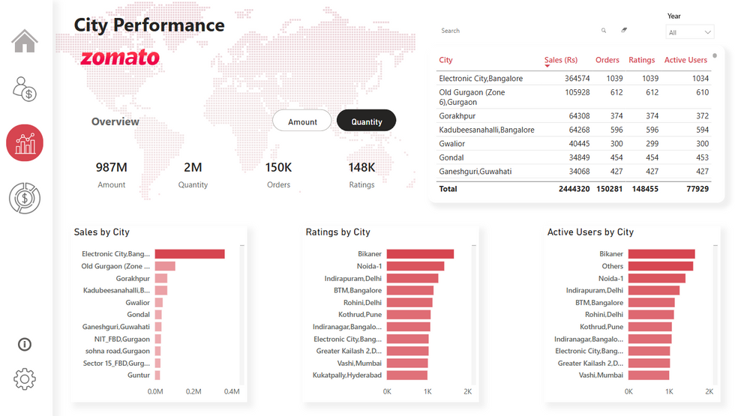Open the info icon in sidebar
735x416 pixels.
coord(24,344)
